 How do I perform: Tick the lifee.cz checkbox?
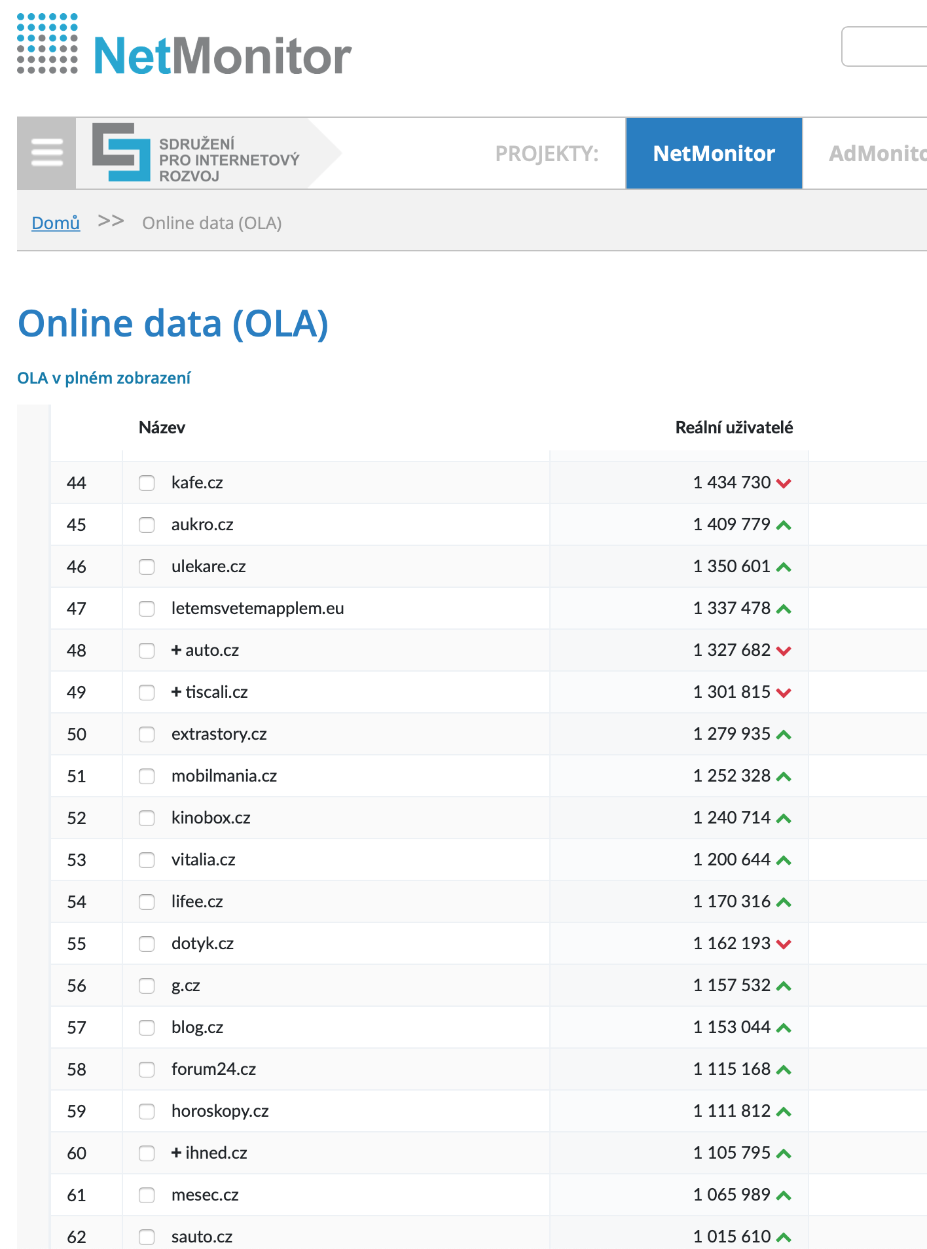pos(147,902)
